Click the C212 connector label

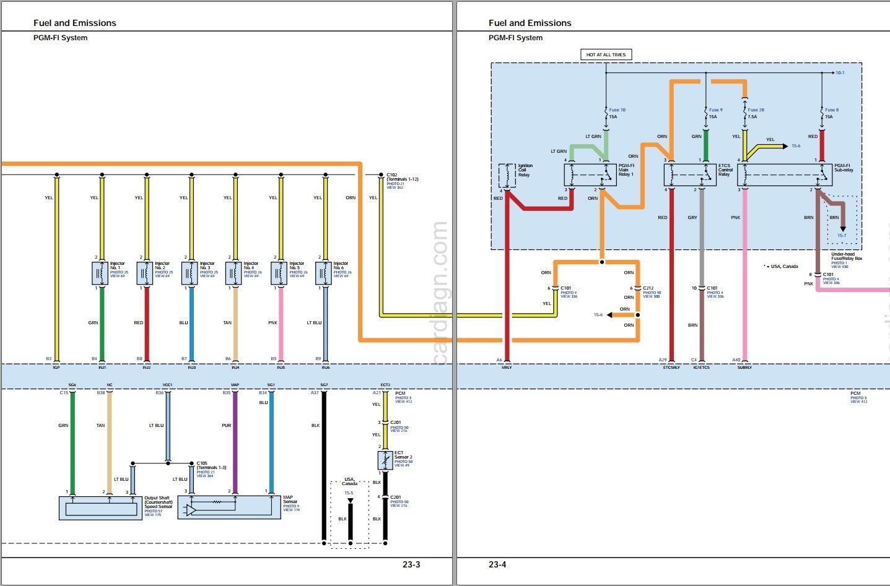[648, 288]
